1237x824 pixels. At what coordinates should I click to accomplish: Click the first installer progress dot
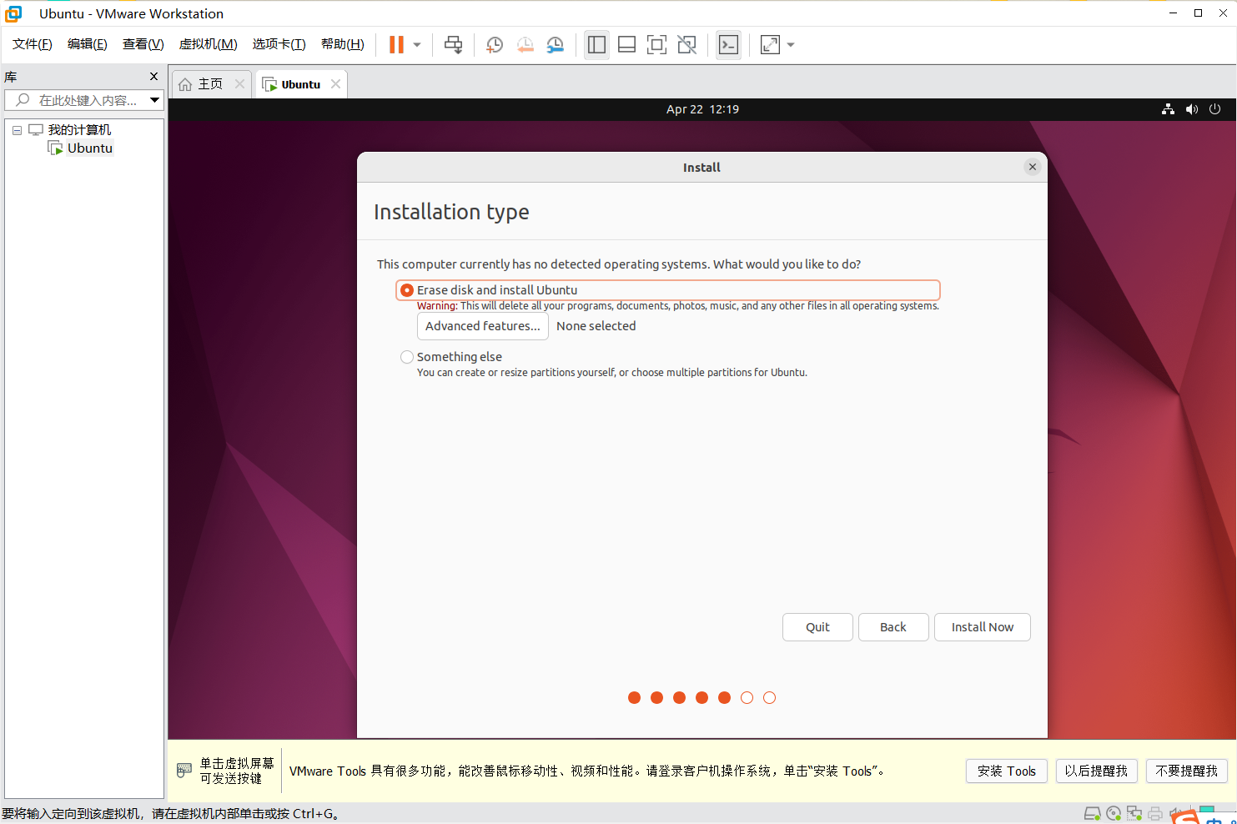coord(634,698)
